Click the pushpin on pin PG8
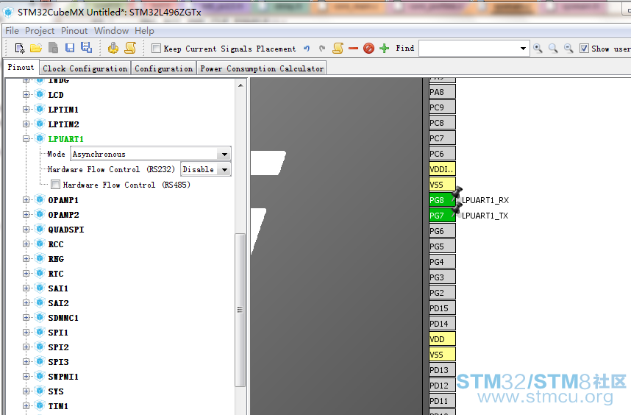 click(457, 192)
